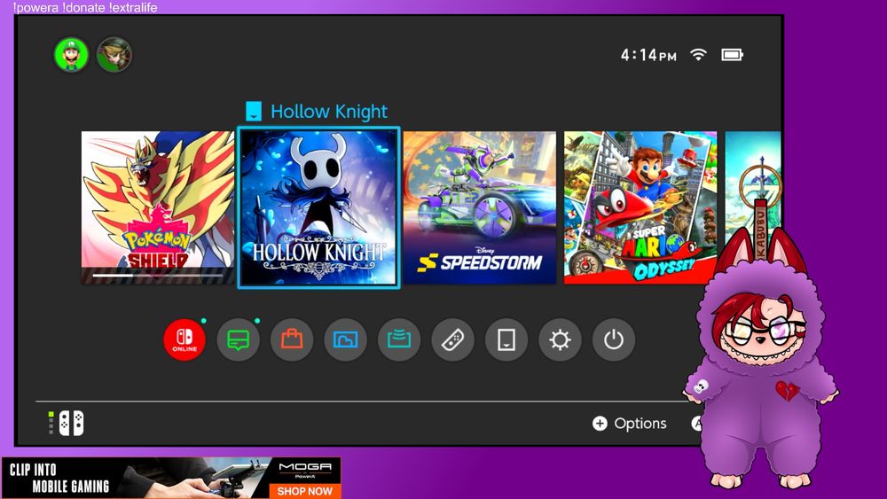Open GameShare icon
Image resolution: width=887 pixels, height=499 pixels.
(399, 339)
